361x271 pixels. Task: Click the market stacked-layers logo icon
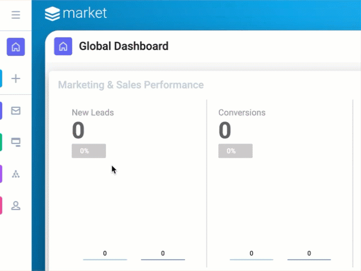coord(52,13)
